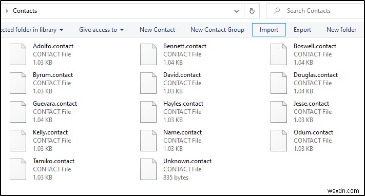The width and height of the screenshot is (365, 196).
Task: Click the Kelly.contact file icon
Action: (x=18, y=141)
